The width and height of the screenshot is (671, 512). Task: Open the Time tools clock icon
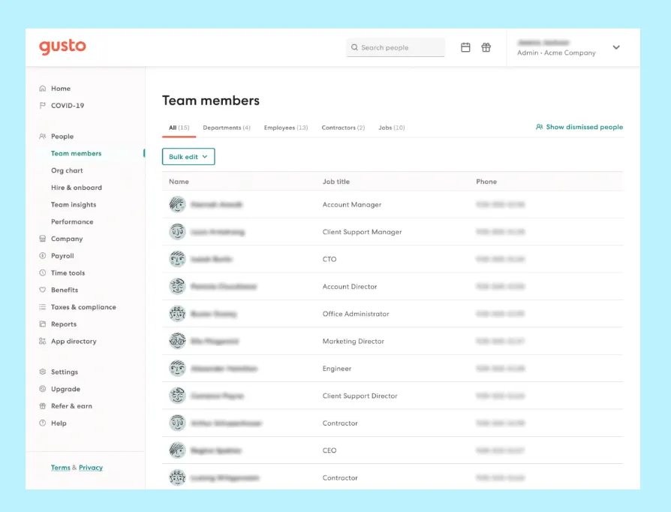pos(43,273)
